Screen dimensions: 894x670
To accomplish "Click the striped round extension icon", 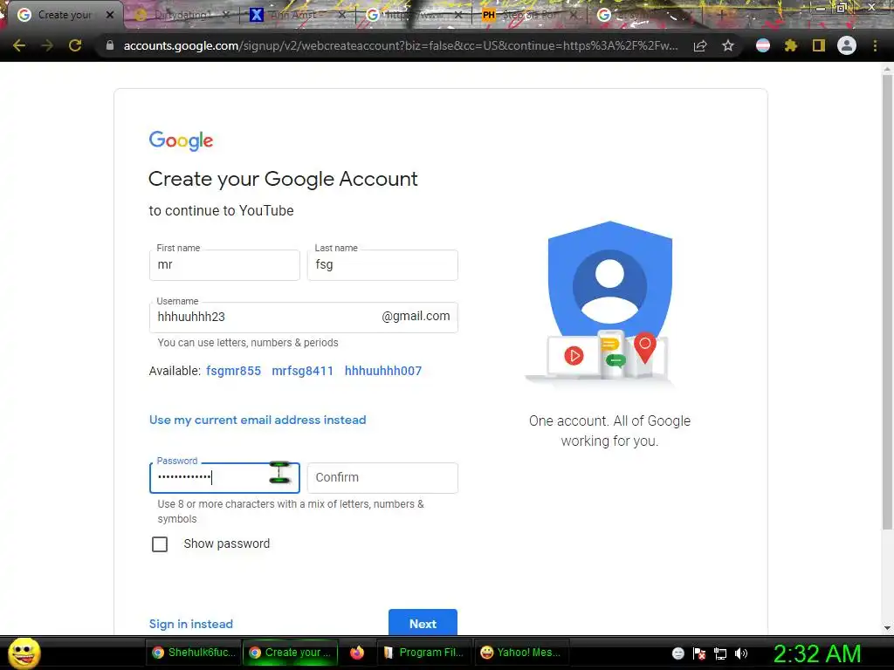I will click(763, 45).
